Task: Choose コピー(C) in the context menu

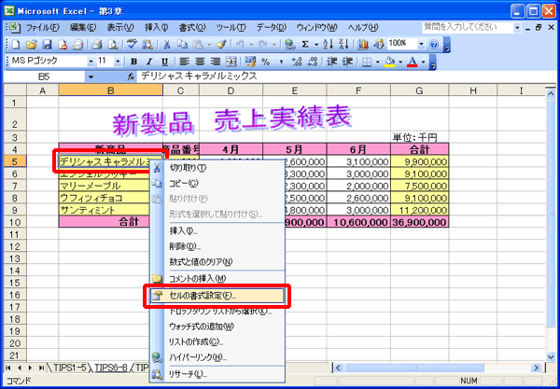Action: 217,183
